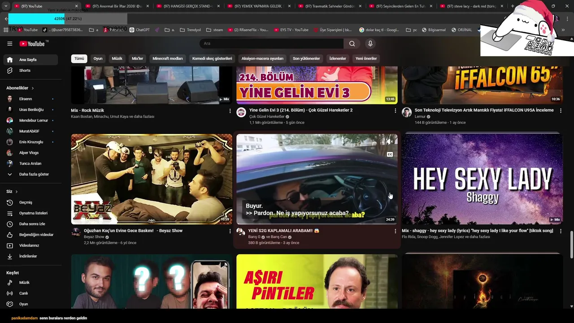Open options menu for Oğuzhan Koç video
This screenshot has height=323, width=574.
[x=230, y=231]
